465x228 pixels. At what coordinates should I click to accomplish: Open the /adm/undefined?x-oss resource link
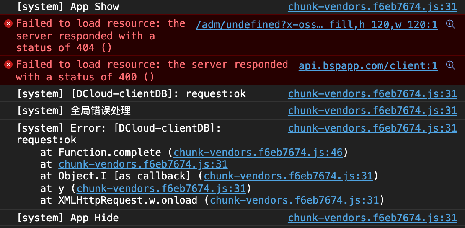point(316,25)
